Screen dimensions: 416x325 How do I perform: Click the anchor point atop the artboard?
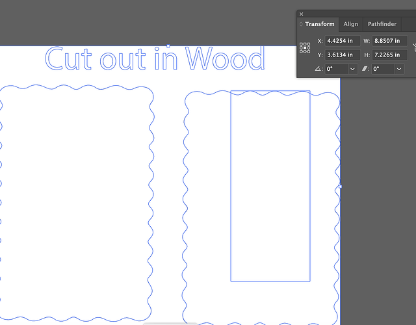[x=168, y=46]
